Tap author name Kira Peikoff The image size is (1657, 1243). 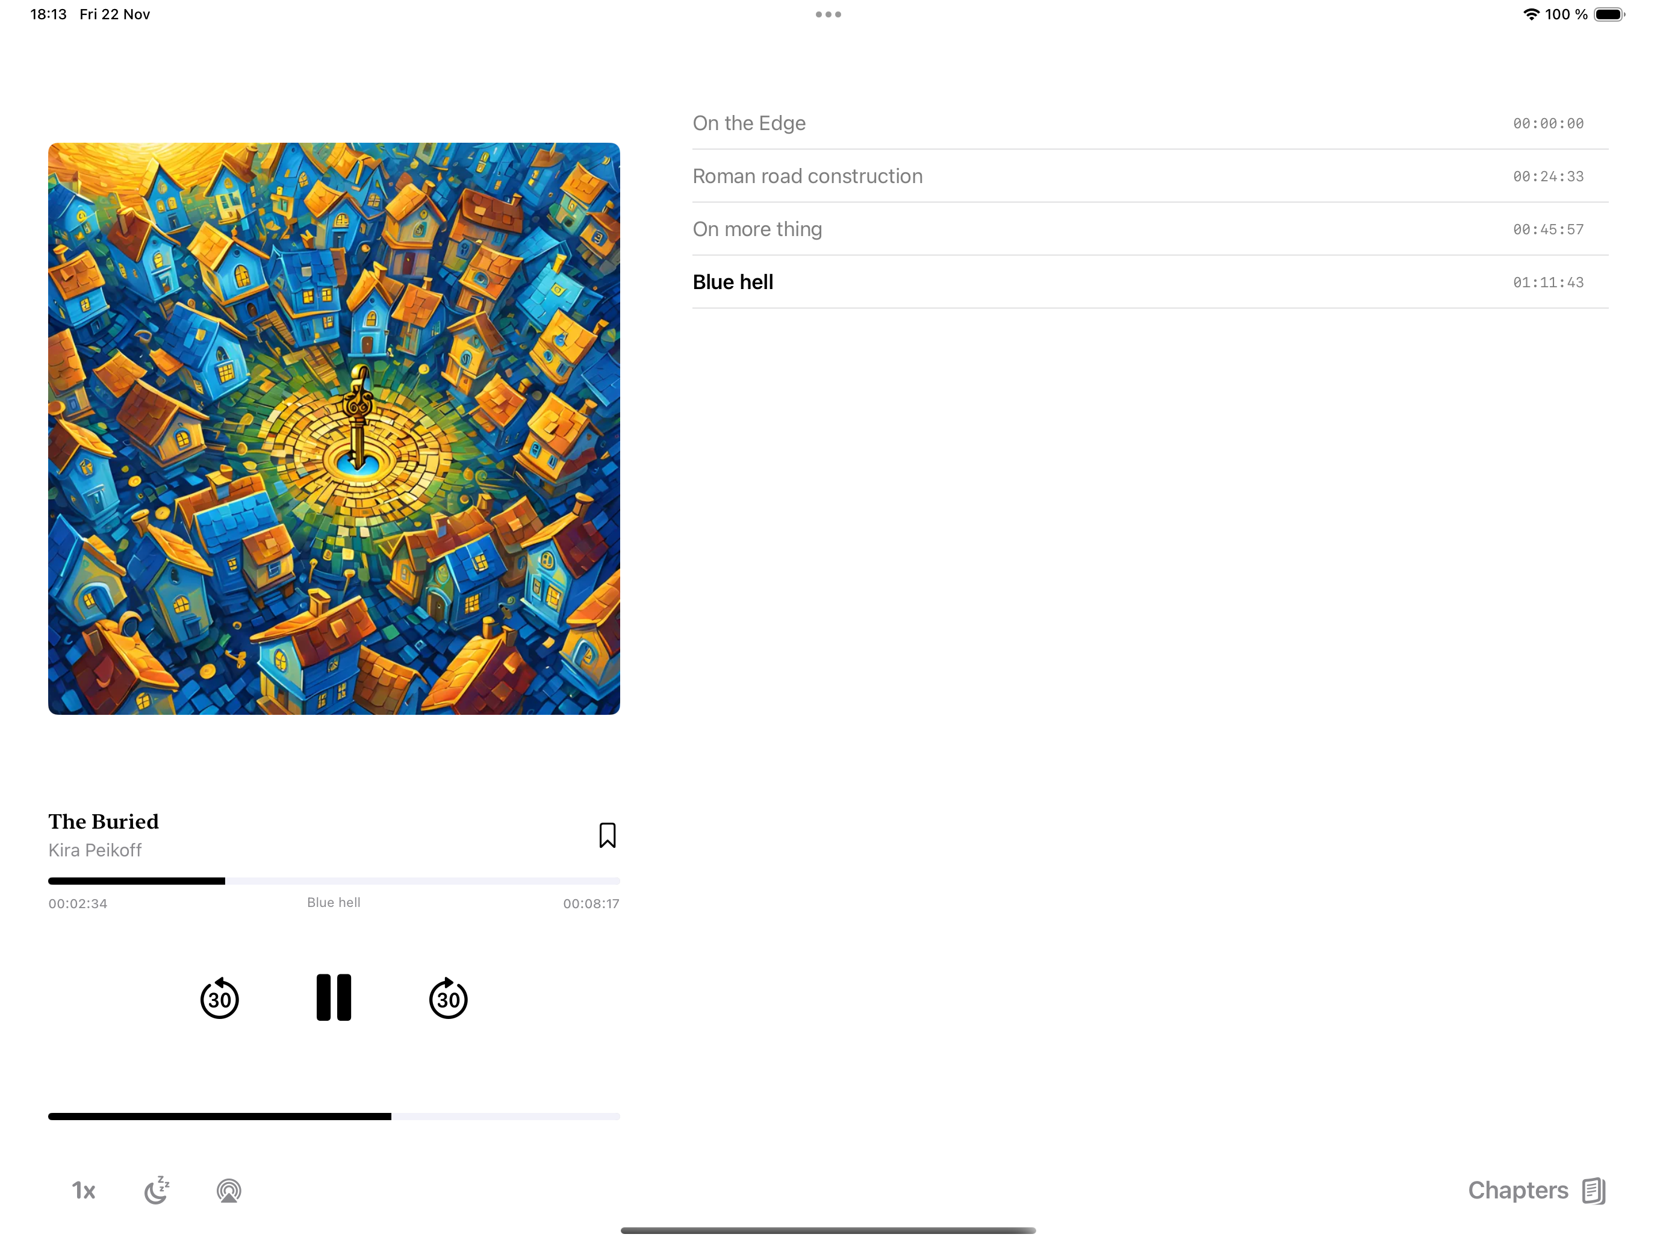(95, 850)
